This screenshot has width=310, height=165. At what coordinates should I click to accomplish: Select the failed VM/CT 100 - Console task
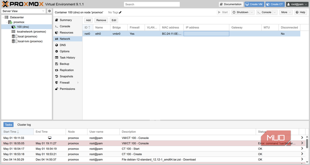tap(153, 143)
